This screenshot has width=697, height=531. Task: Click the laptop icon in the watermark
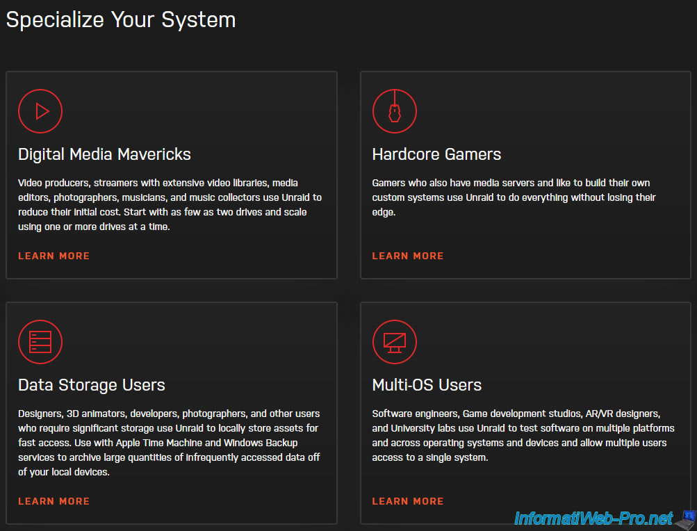click(687, 517)
